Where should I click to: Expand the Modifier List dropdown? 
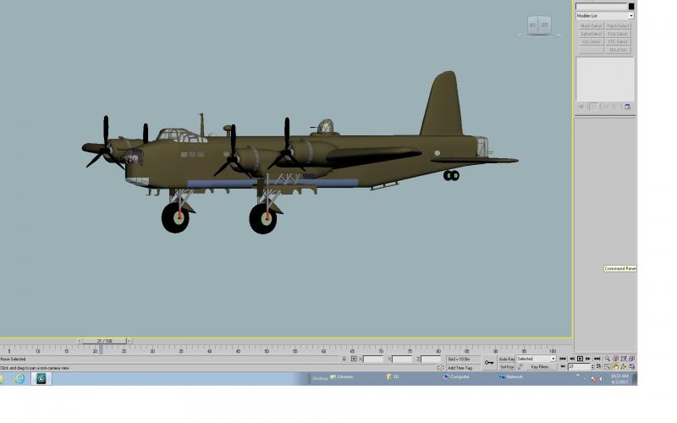click(605, 16)
